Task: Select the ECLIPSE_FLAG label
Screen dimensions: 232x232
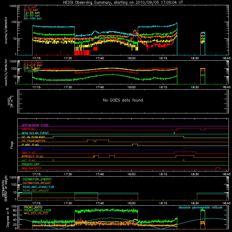Action: 32,149
